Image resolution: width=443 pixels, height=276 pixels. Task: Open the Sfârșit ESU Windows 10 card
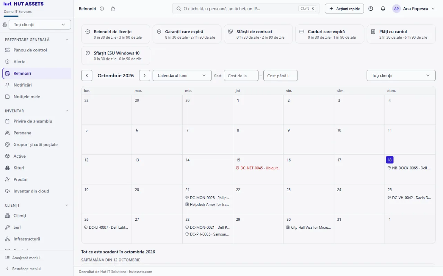coord(116,56)
